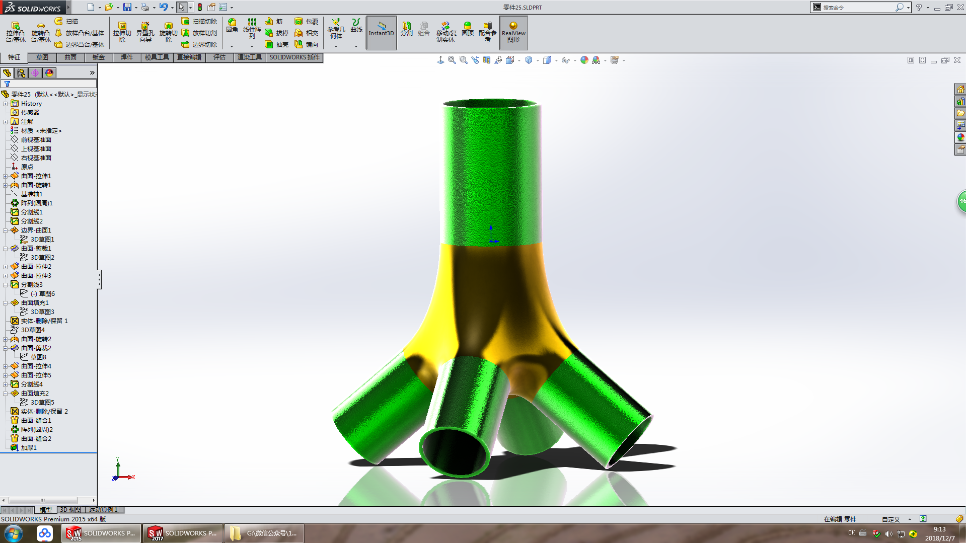The width and height of the screenshot is (966, 543).
Task: Open the 参考几何体 dropdown arrow
Action: [336, 46]
